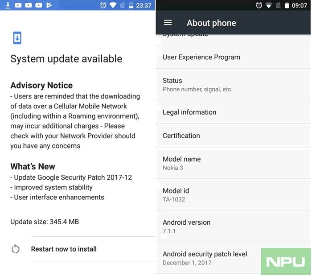
Task: Click the green NPU watermark logo
Action: 285,262
